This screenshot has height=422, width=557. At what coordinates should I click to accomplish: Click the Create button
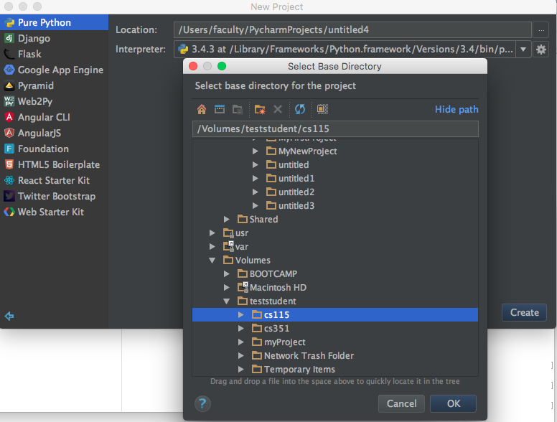click(524, 313)
